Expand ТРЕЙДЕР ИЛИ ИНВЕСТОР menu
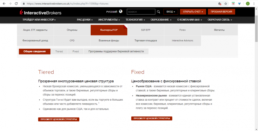The height and width of the screenshot is (131, 258). pos(39,20)
